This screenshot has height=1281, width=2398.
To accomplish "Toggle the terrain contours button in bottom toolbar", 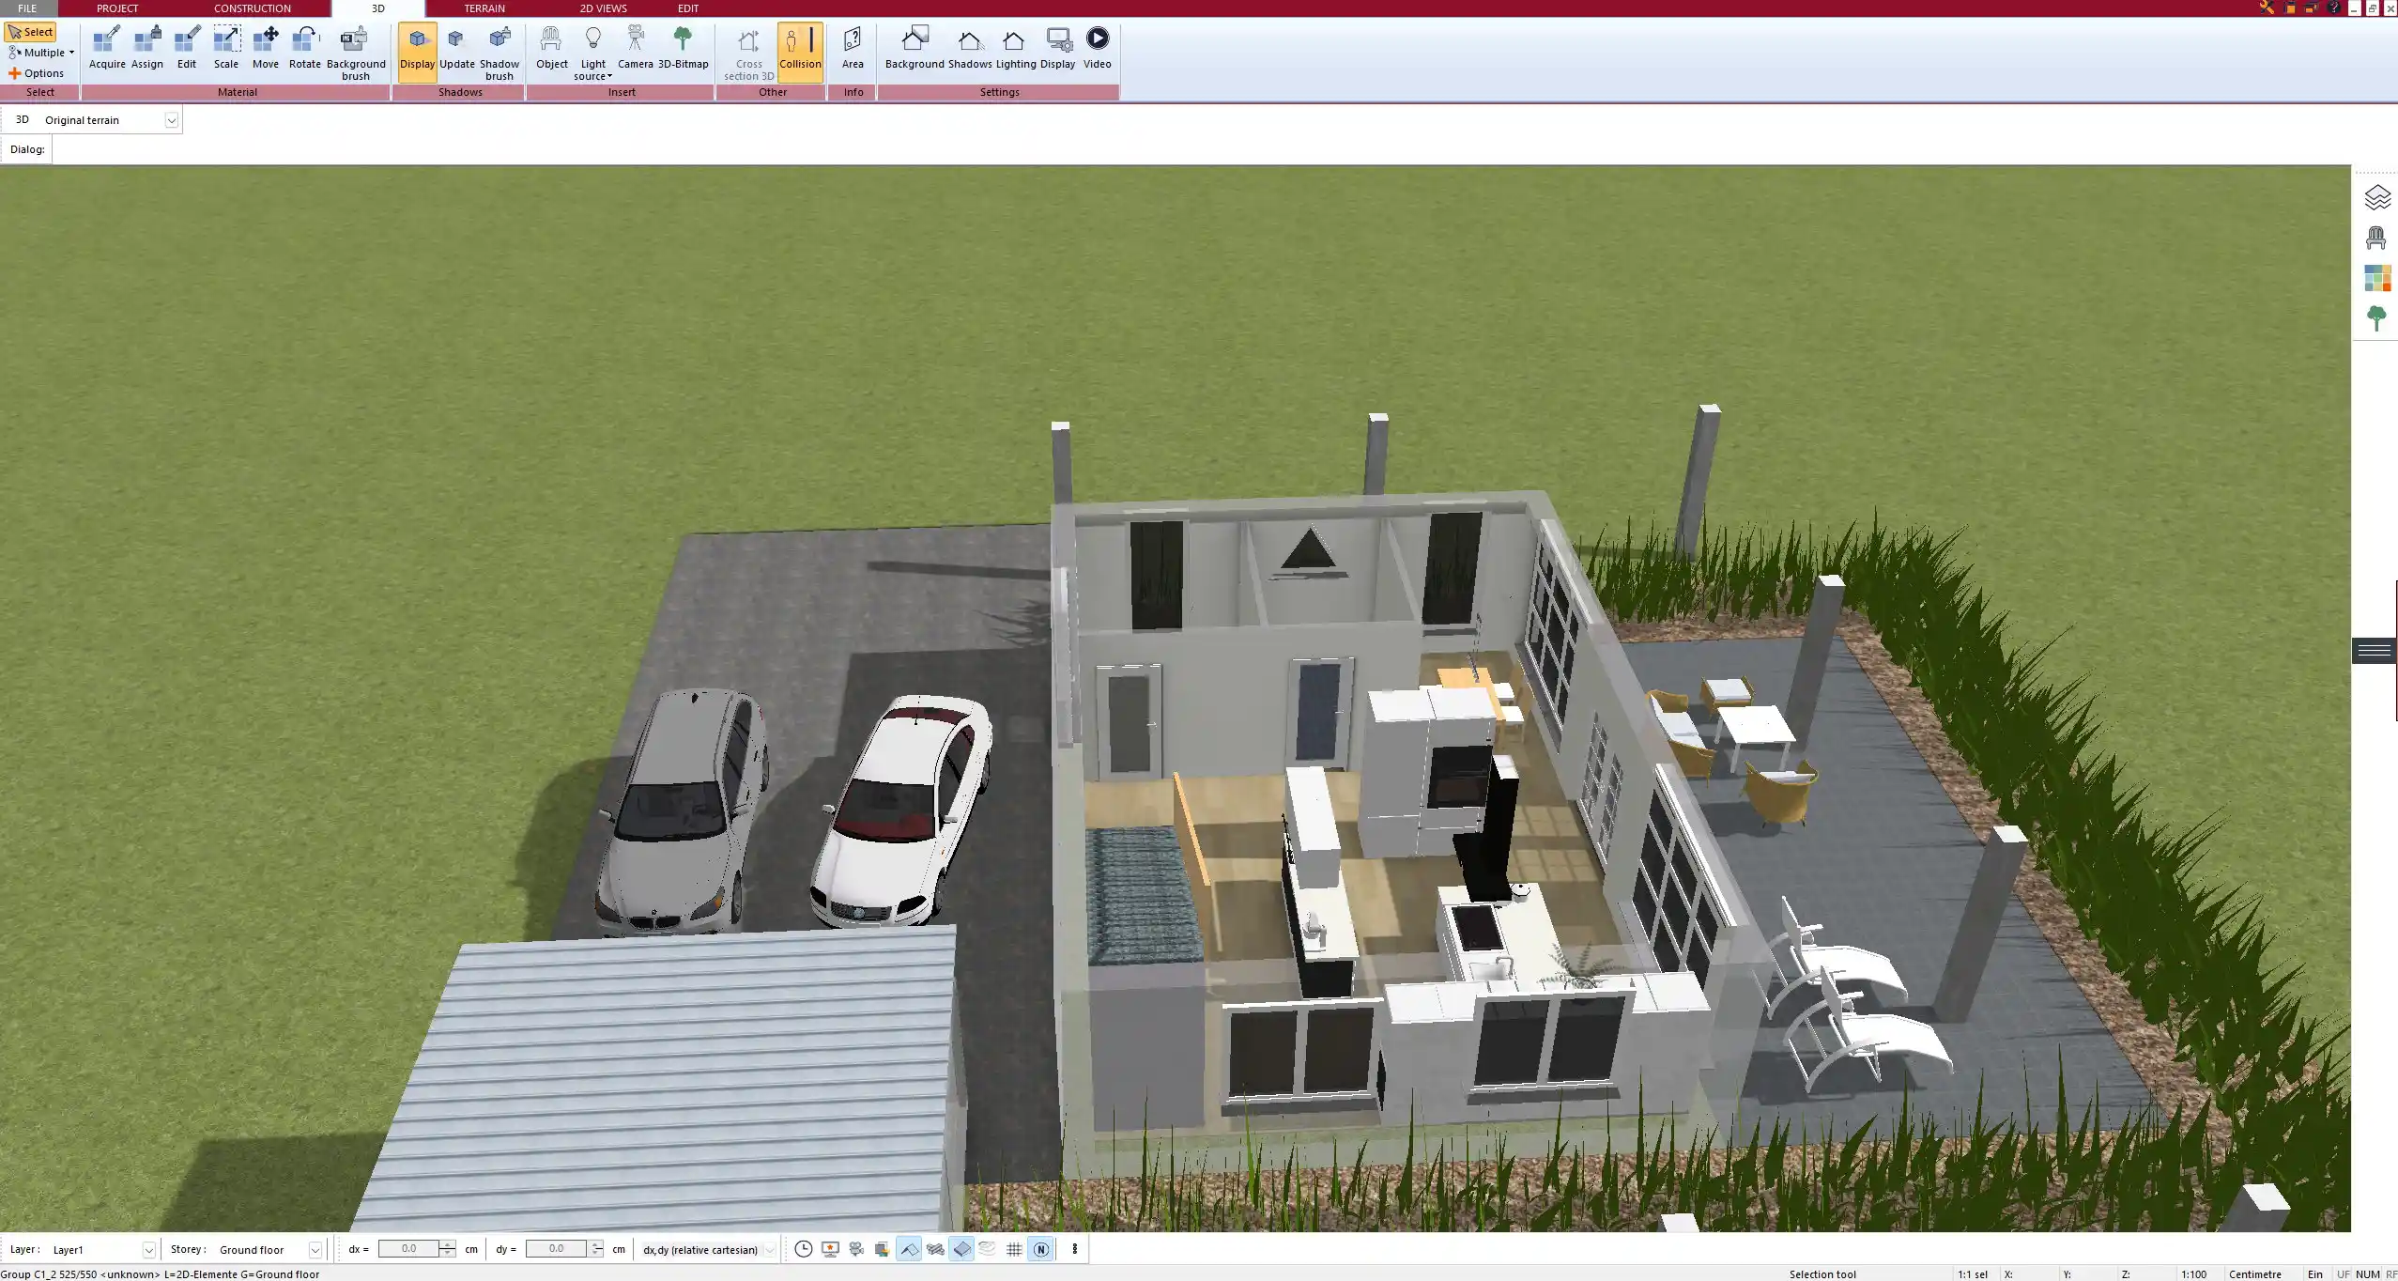I will [x=988, y=1249].
